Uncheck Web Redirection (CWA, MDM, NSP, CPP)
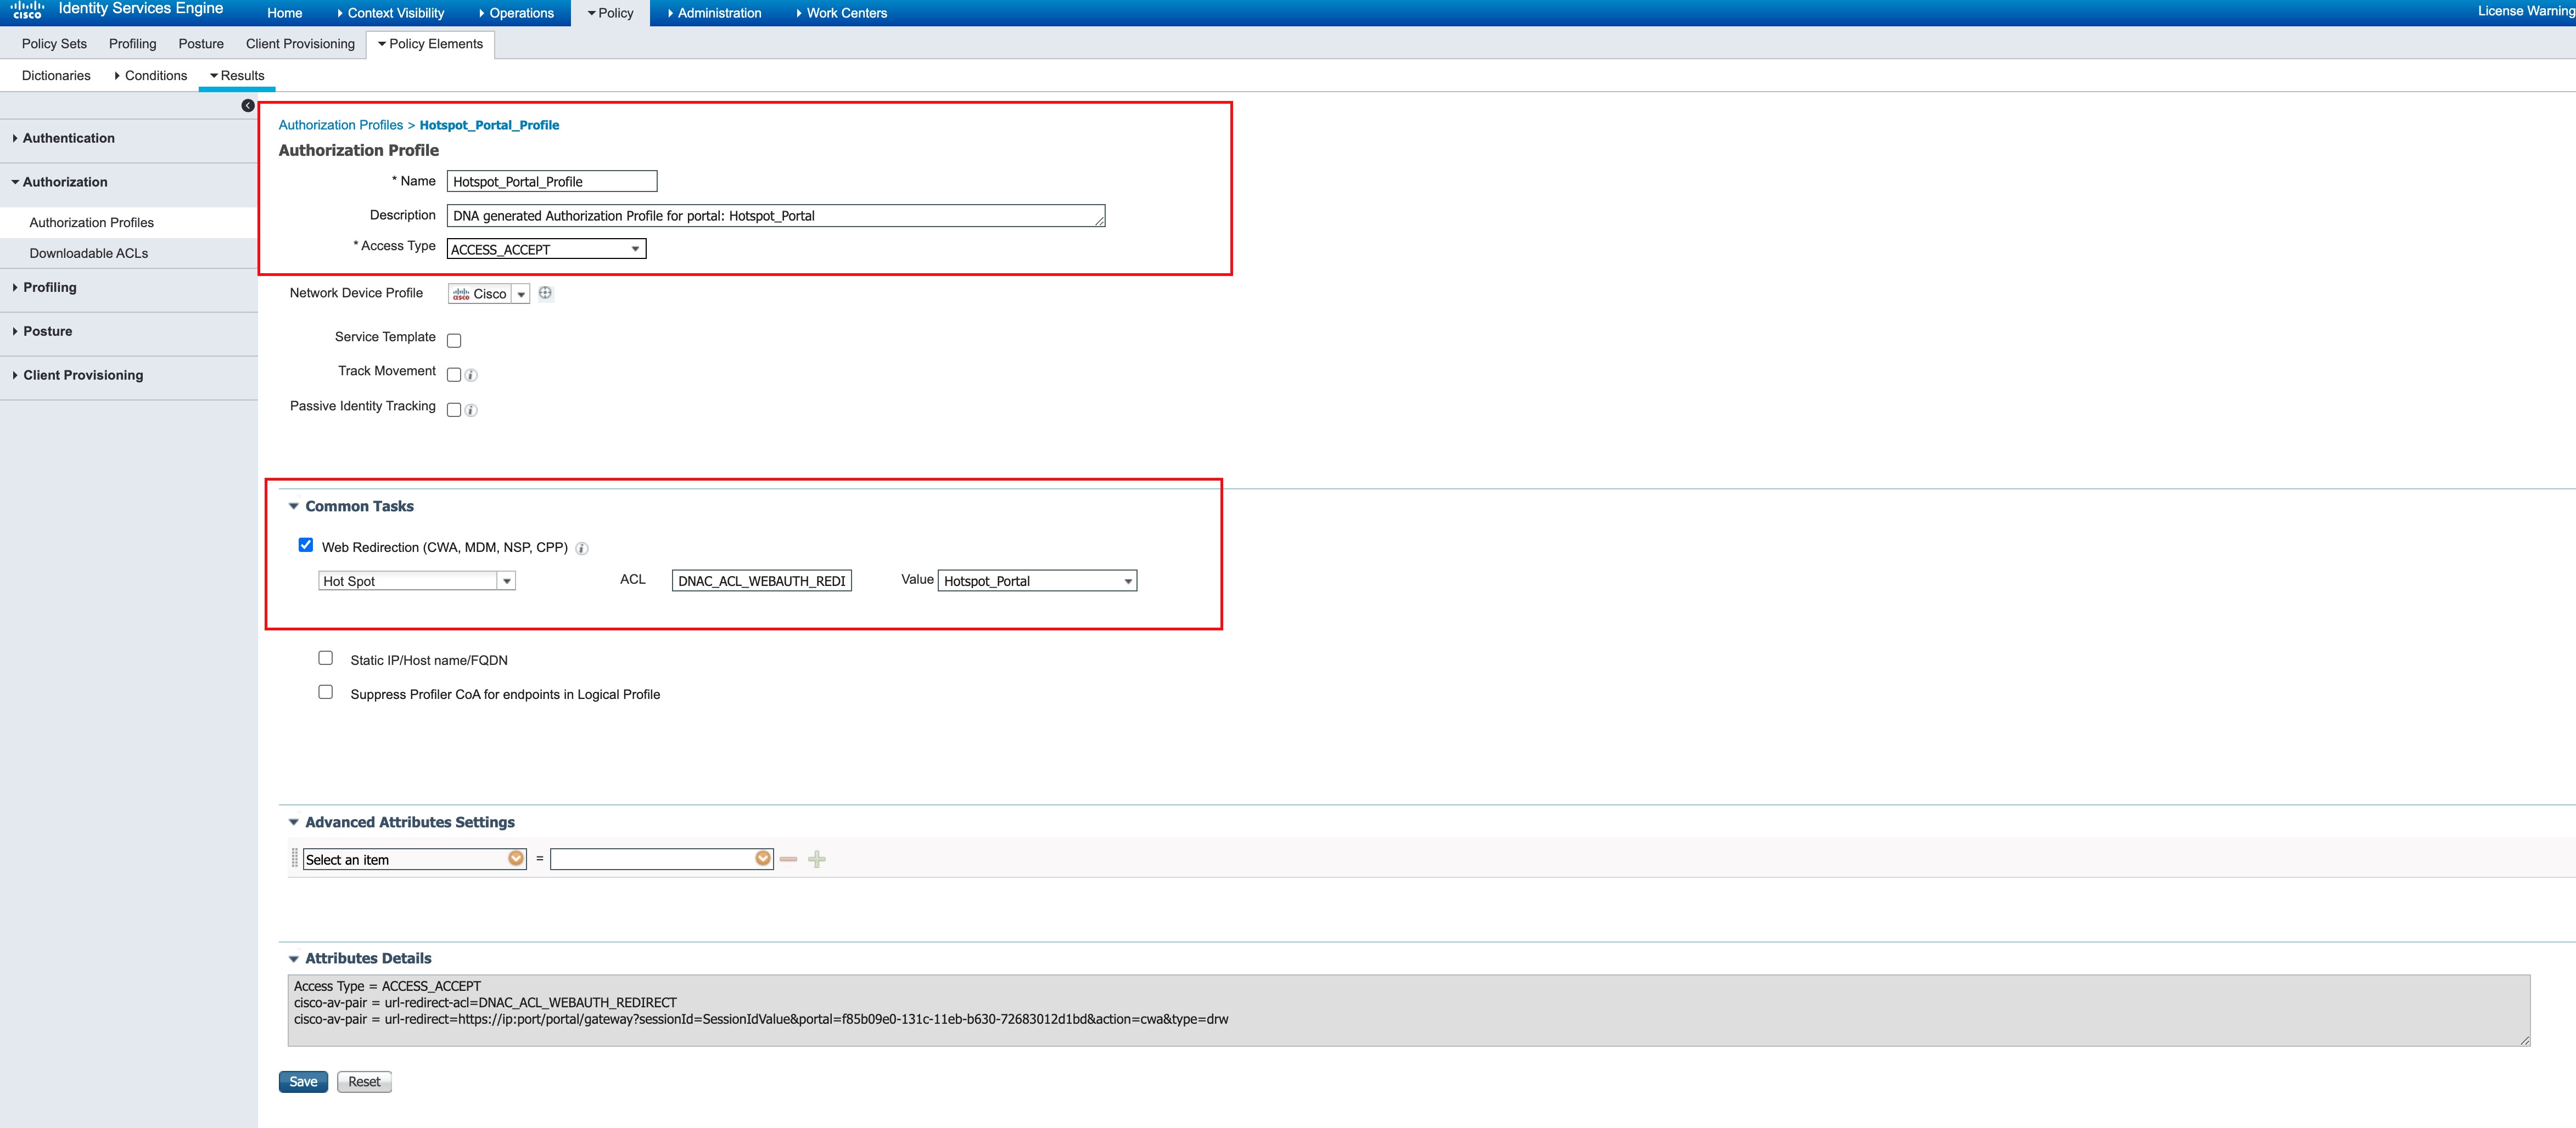 306,544
